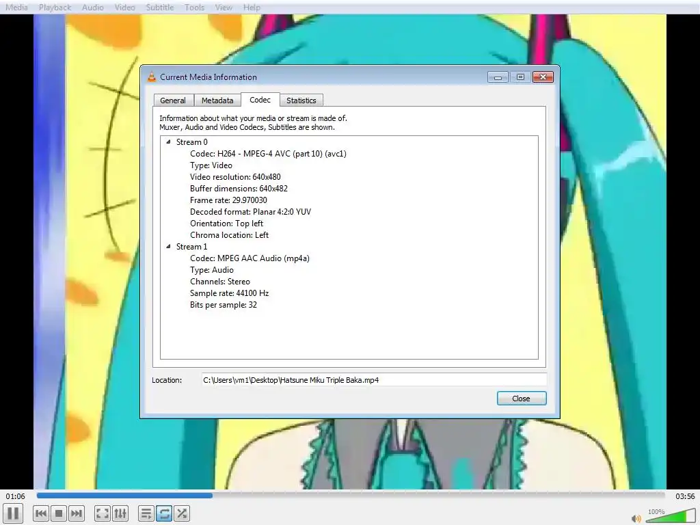Open the Help menu
Viewport: 700px width, 525px height.
(x=252, y=8)
